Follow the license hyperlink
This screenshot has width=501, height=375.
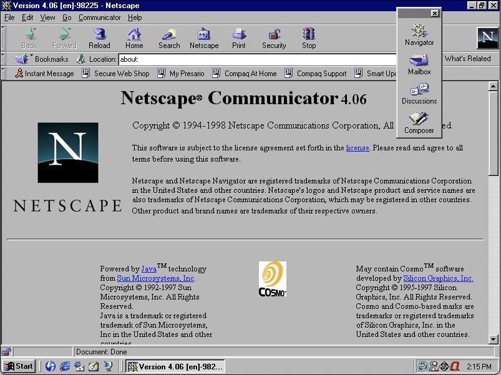coord(357,148)
